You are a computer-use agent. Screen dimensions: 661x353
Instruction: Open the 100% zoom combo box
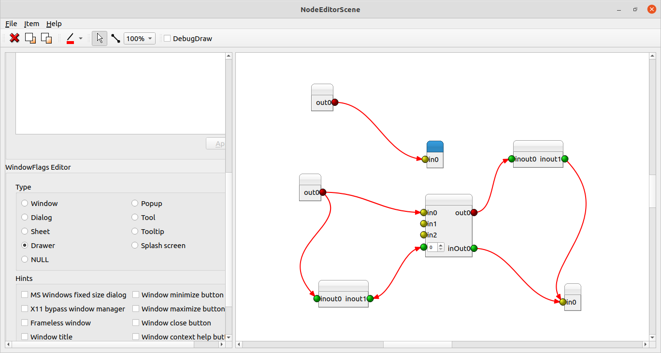point(140,38)
